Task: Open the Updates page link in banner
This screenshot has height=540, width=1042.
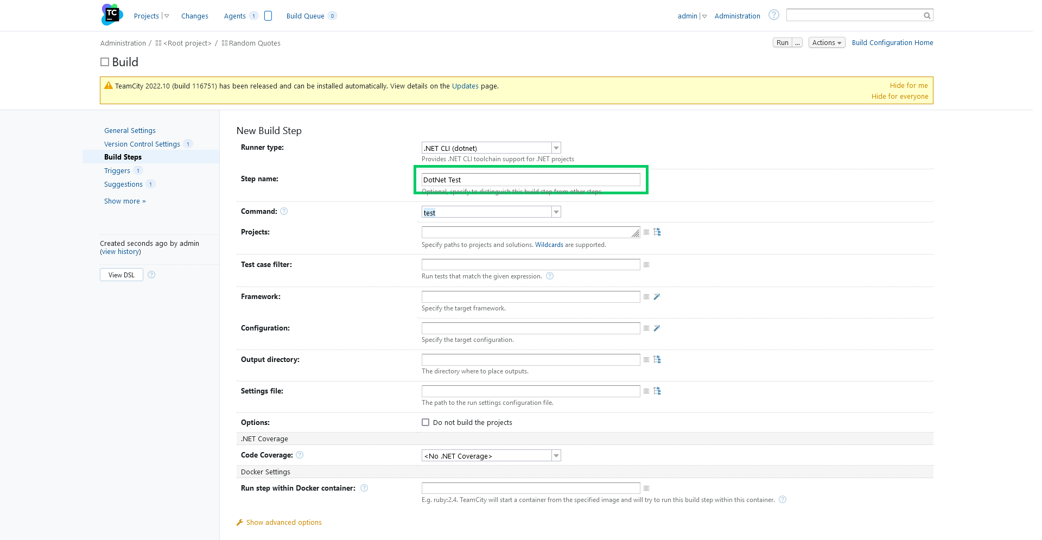Action: (x=465, y=86)
